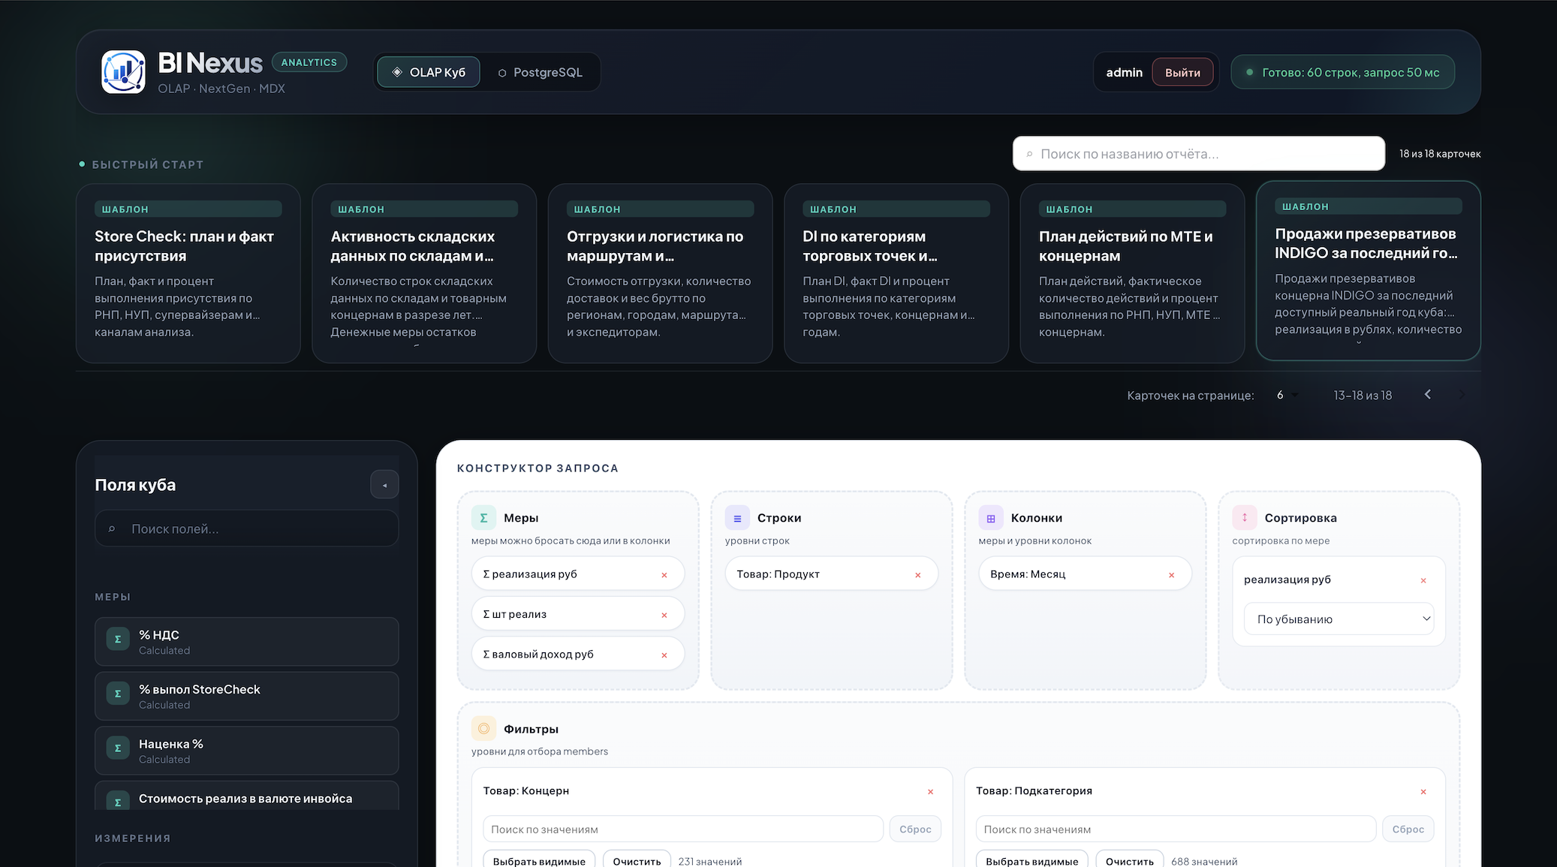This screenshot has width=1557, height=867.
Task: Open Продажи презервативов INDIGO template
Action: pyautogui.click(x=1368, y=271)
